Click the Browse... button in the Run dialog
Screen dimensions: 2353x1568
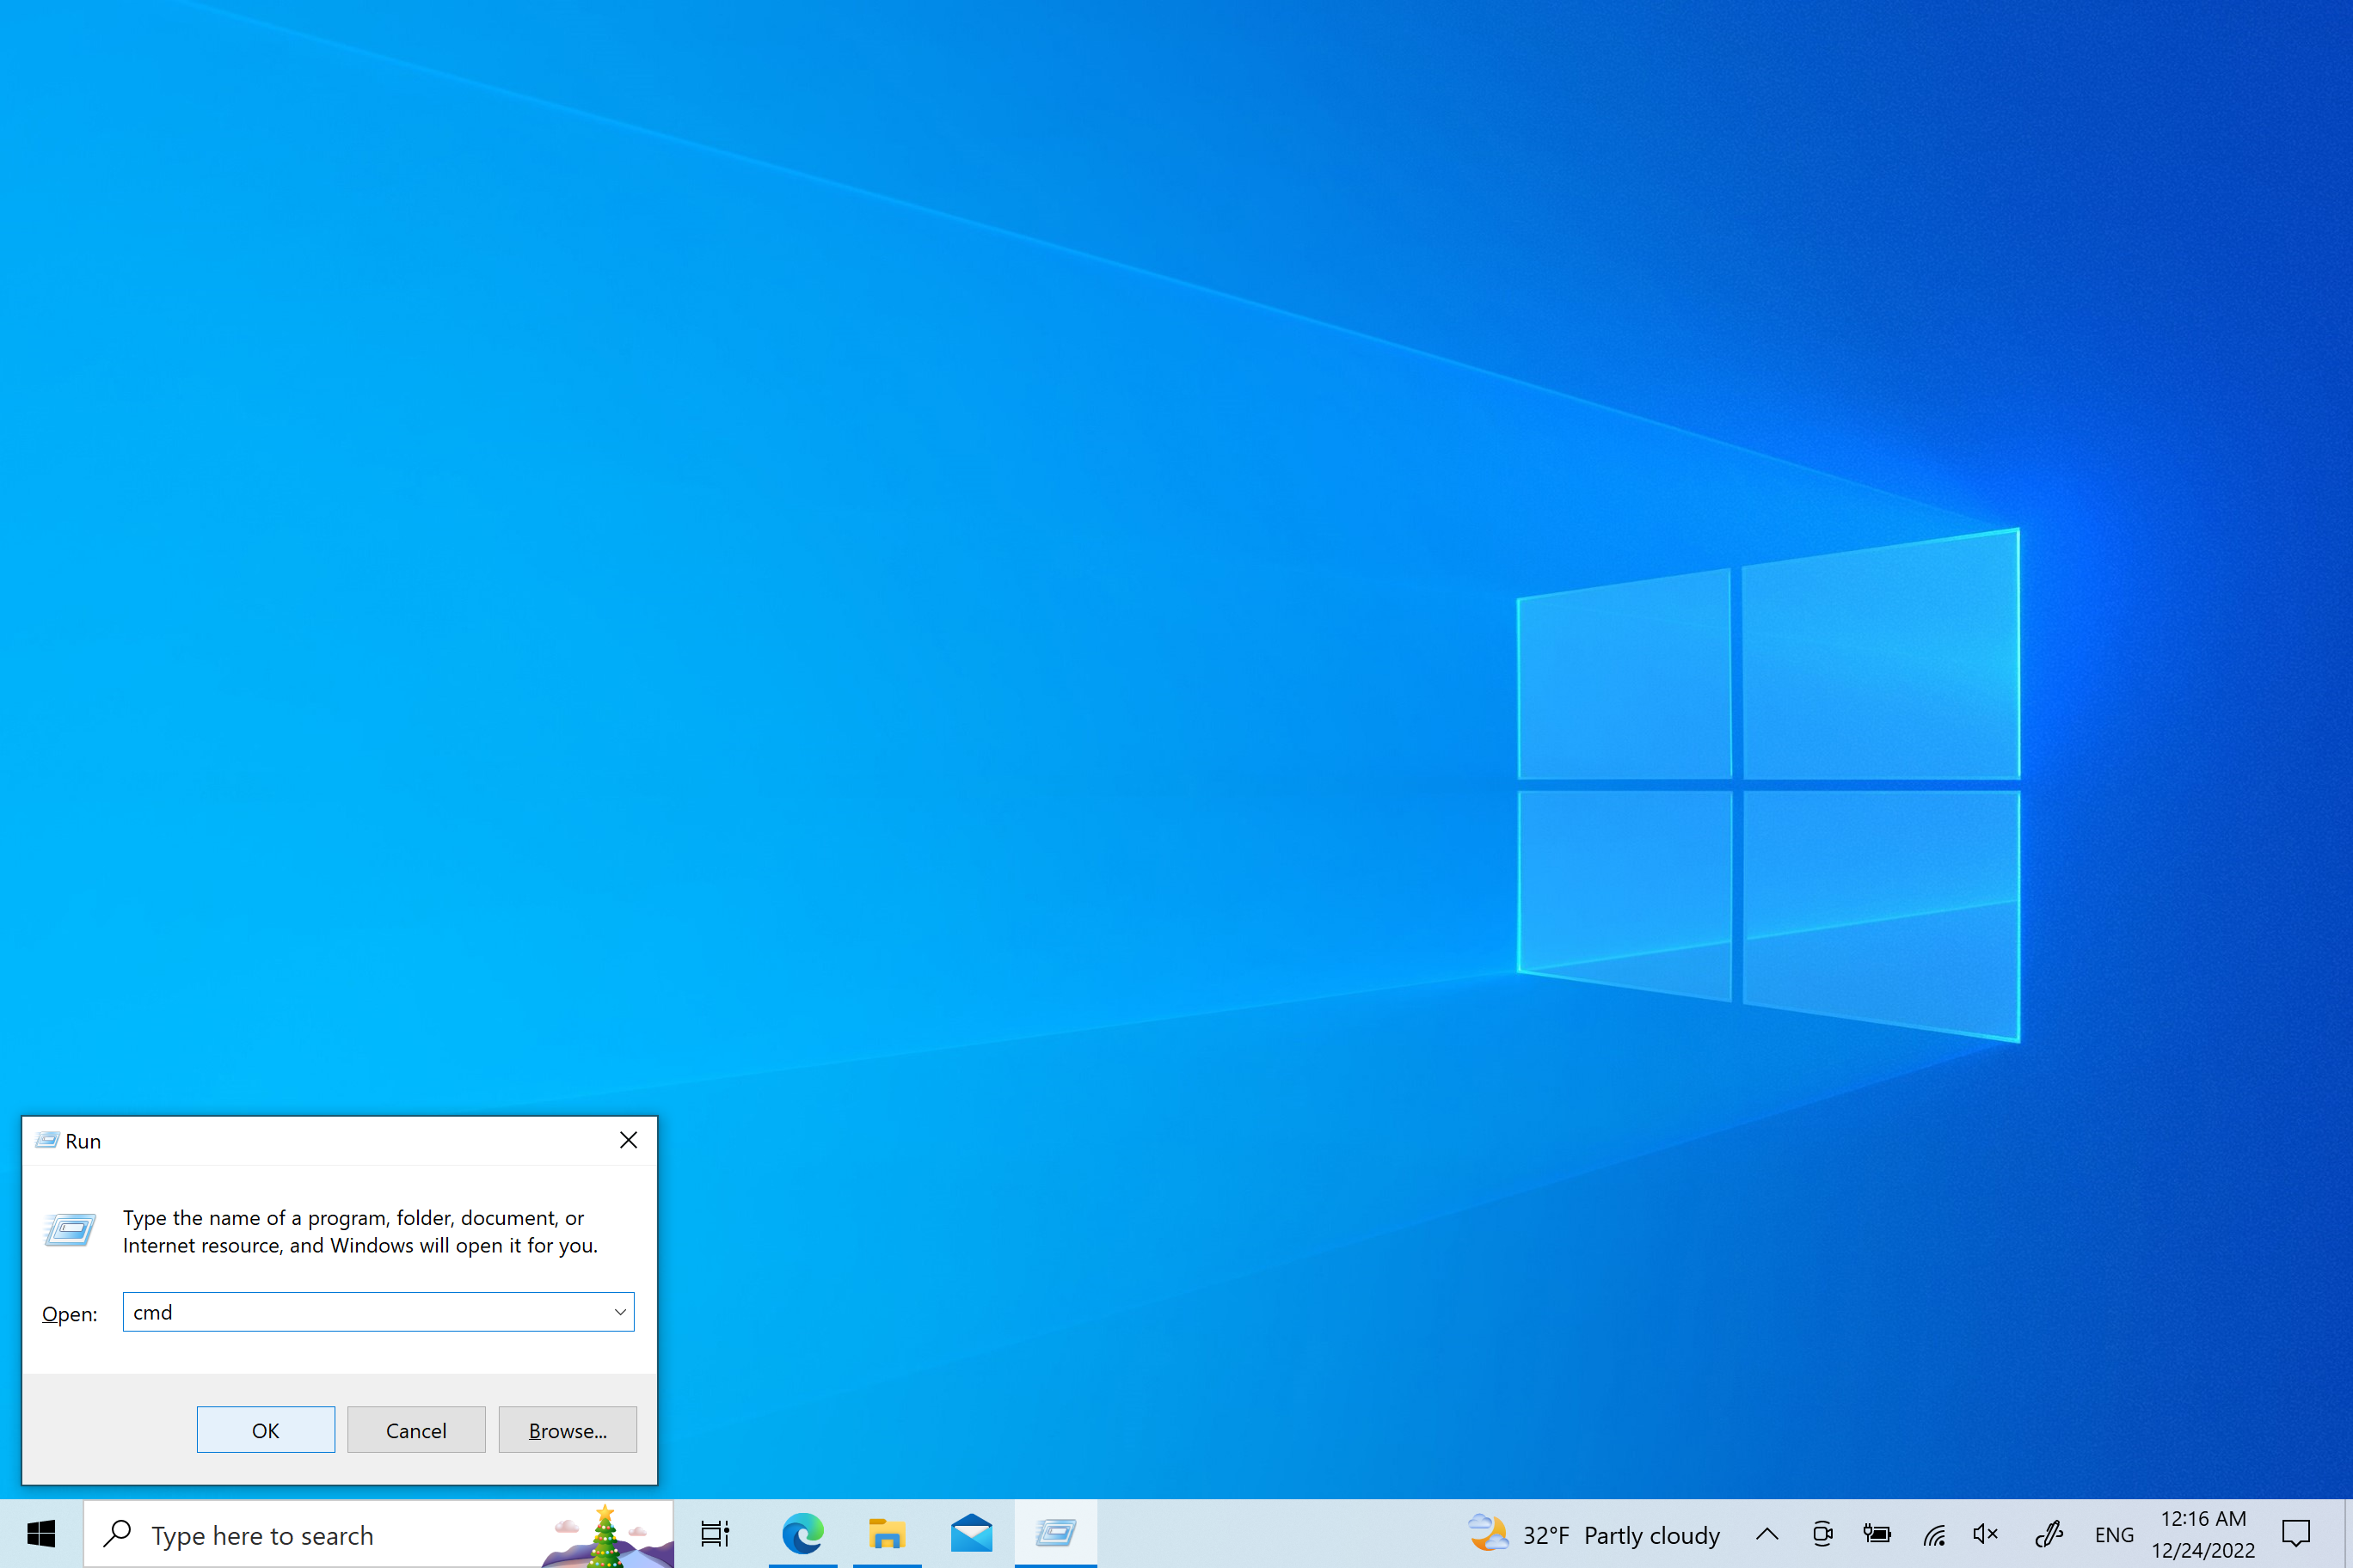568,1430
